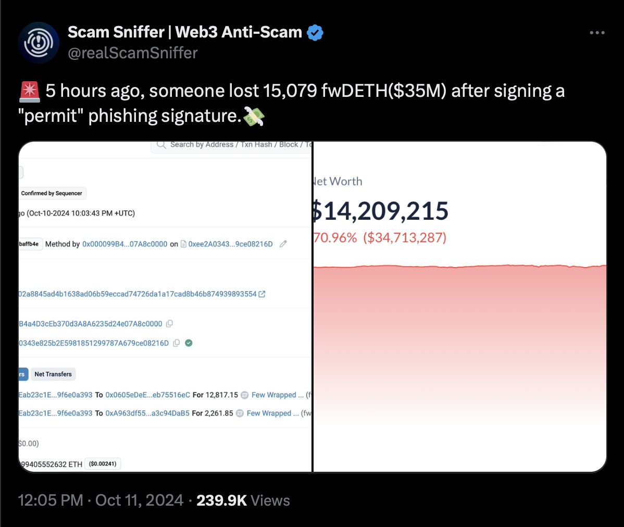This screenshot has width=624, height=527.
Task: Copy the address ending in 9ce08216D
Action: click(x=176, y=343)
